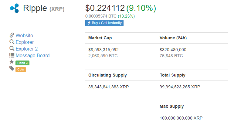Click the Ripple (XRP) title text
This screenshot has width=234, height=128.
(44, 8)
